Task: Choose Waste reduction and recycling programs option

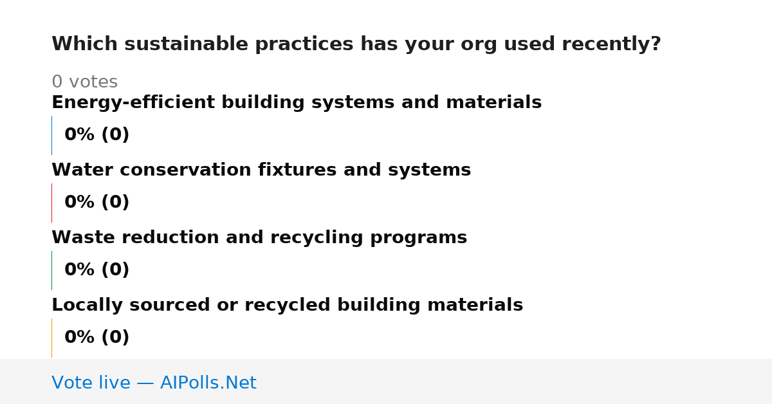Action: 259,238
